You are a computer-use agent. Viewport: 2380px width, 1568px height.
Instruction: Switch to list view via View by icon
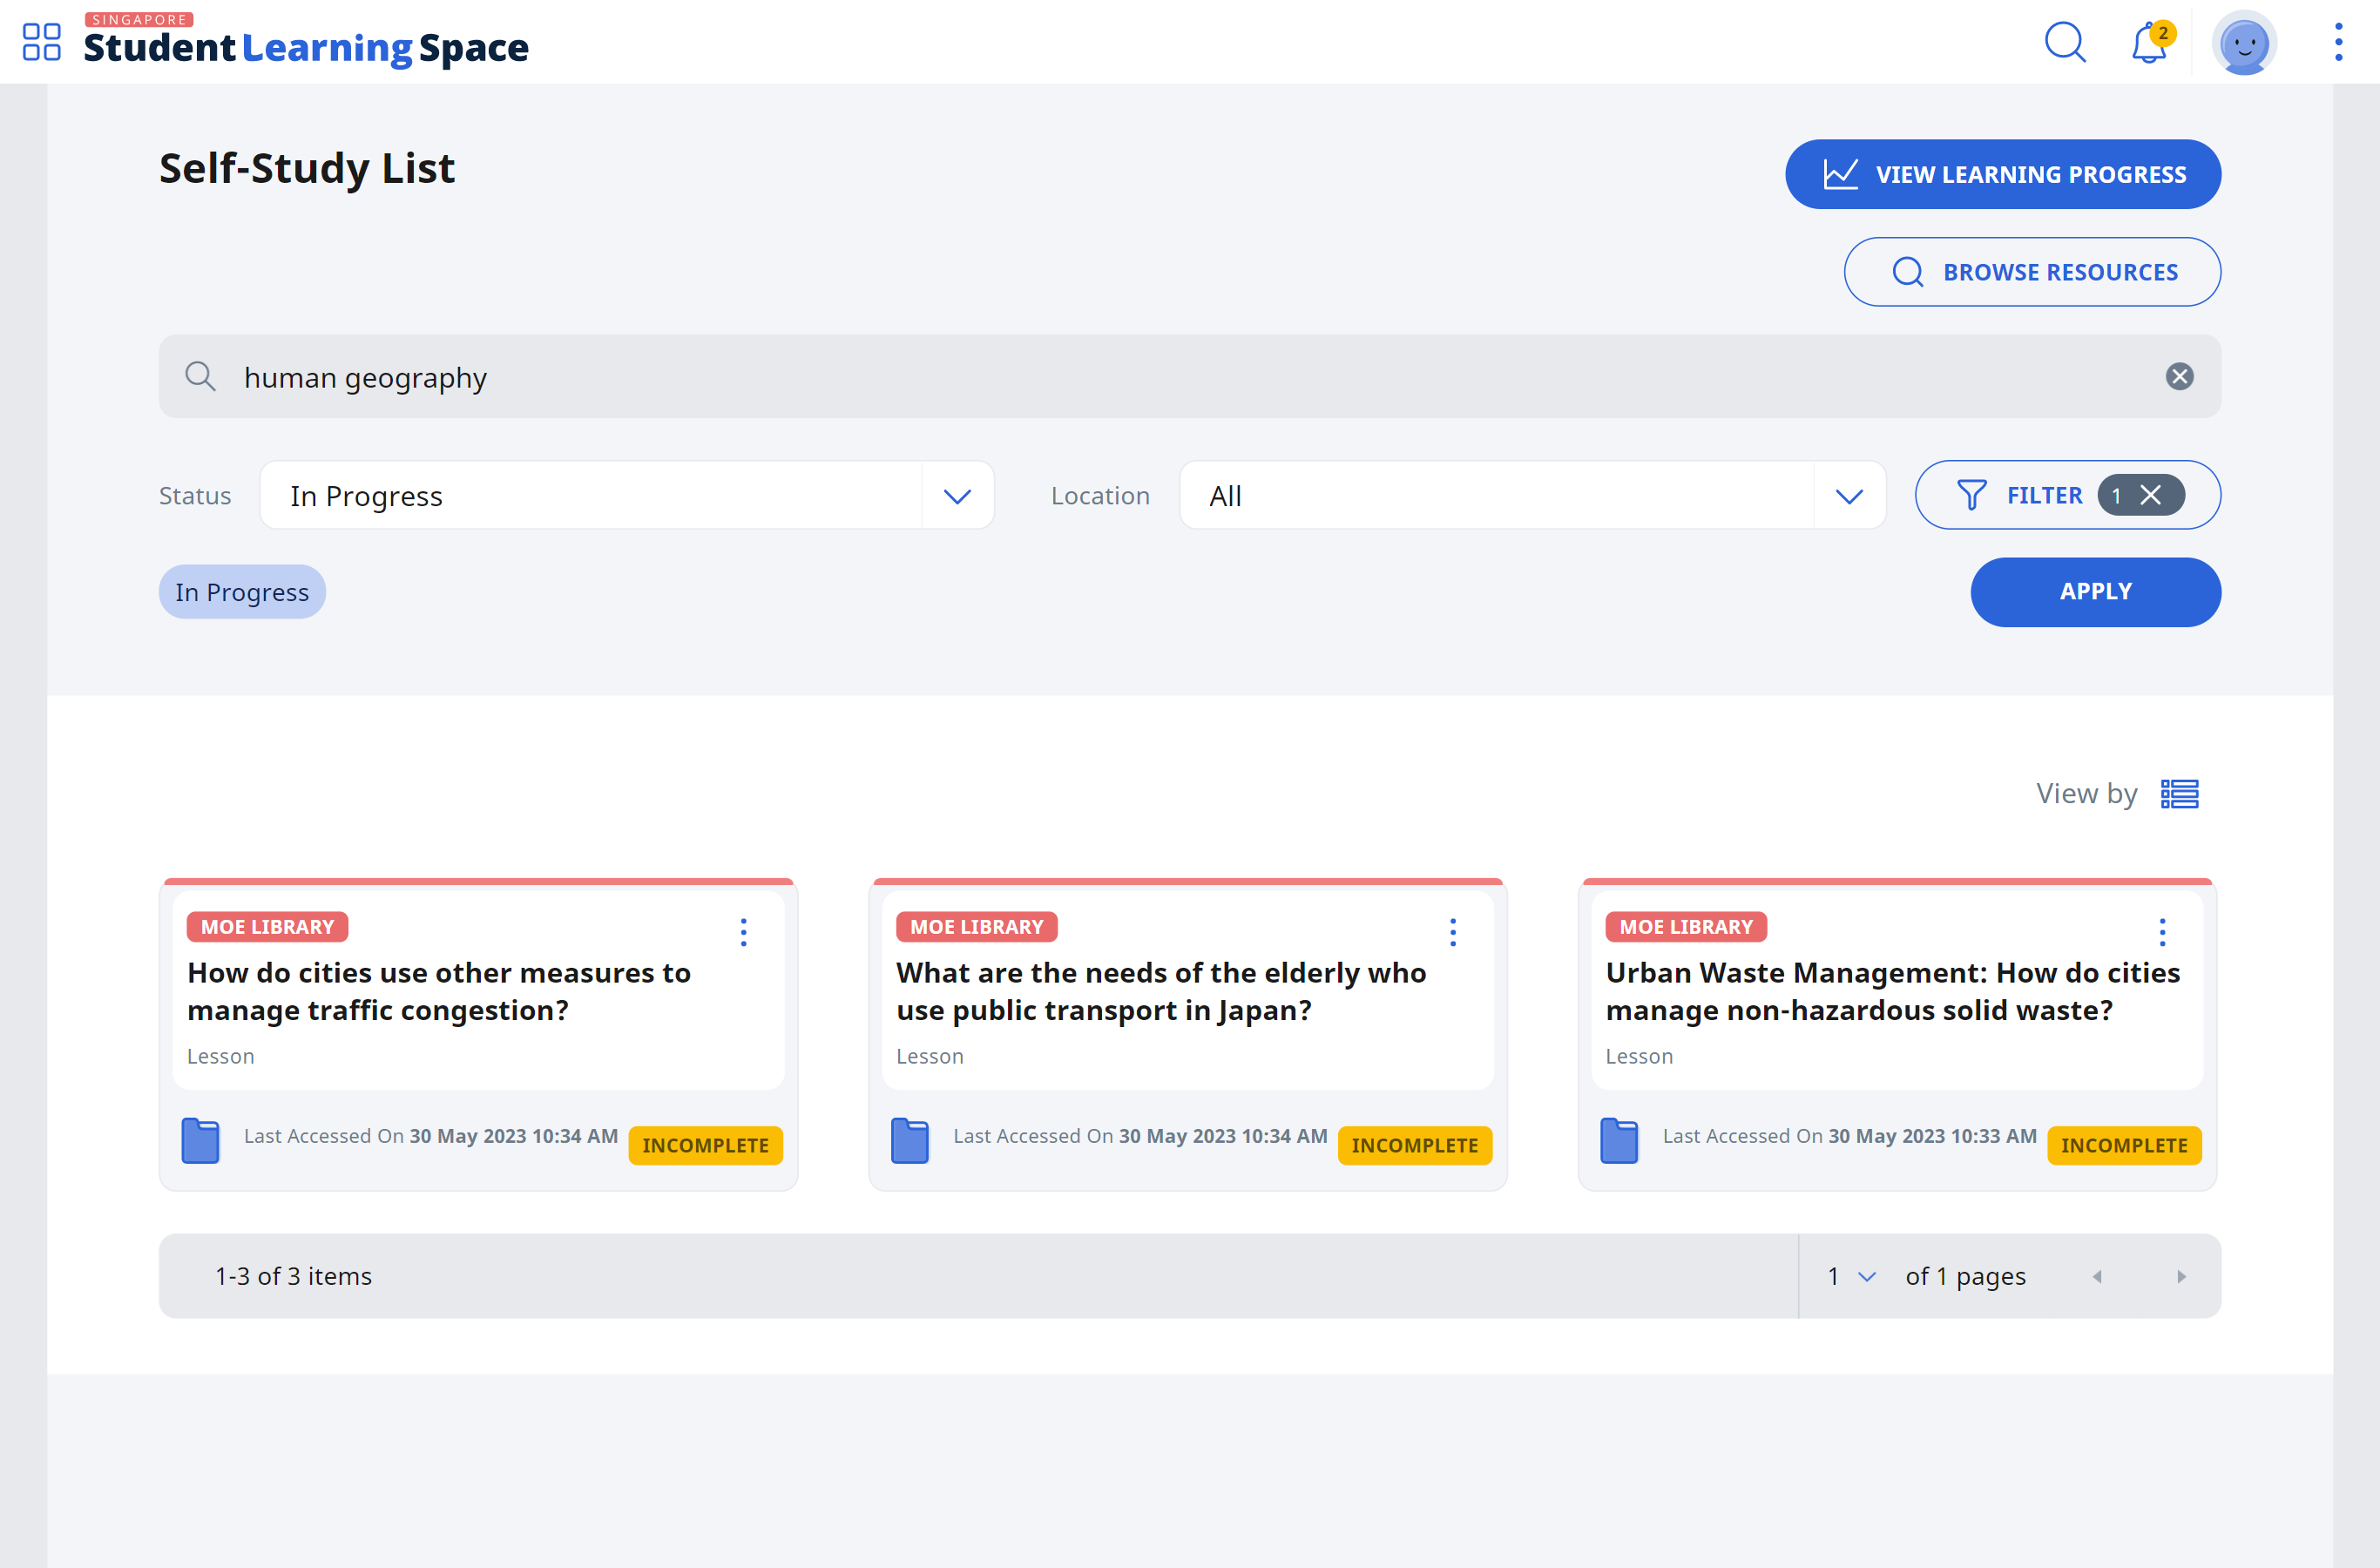[2179, 794]
